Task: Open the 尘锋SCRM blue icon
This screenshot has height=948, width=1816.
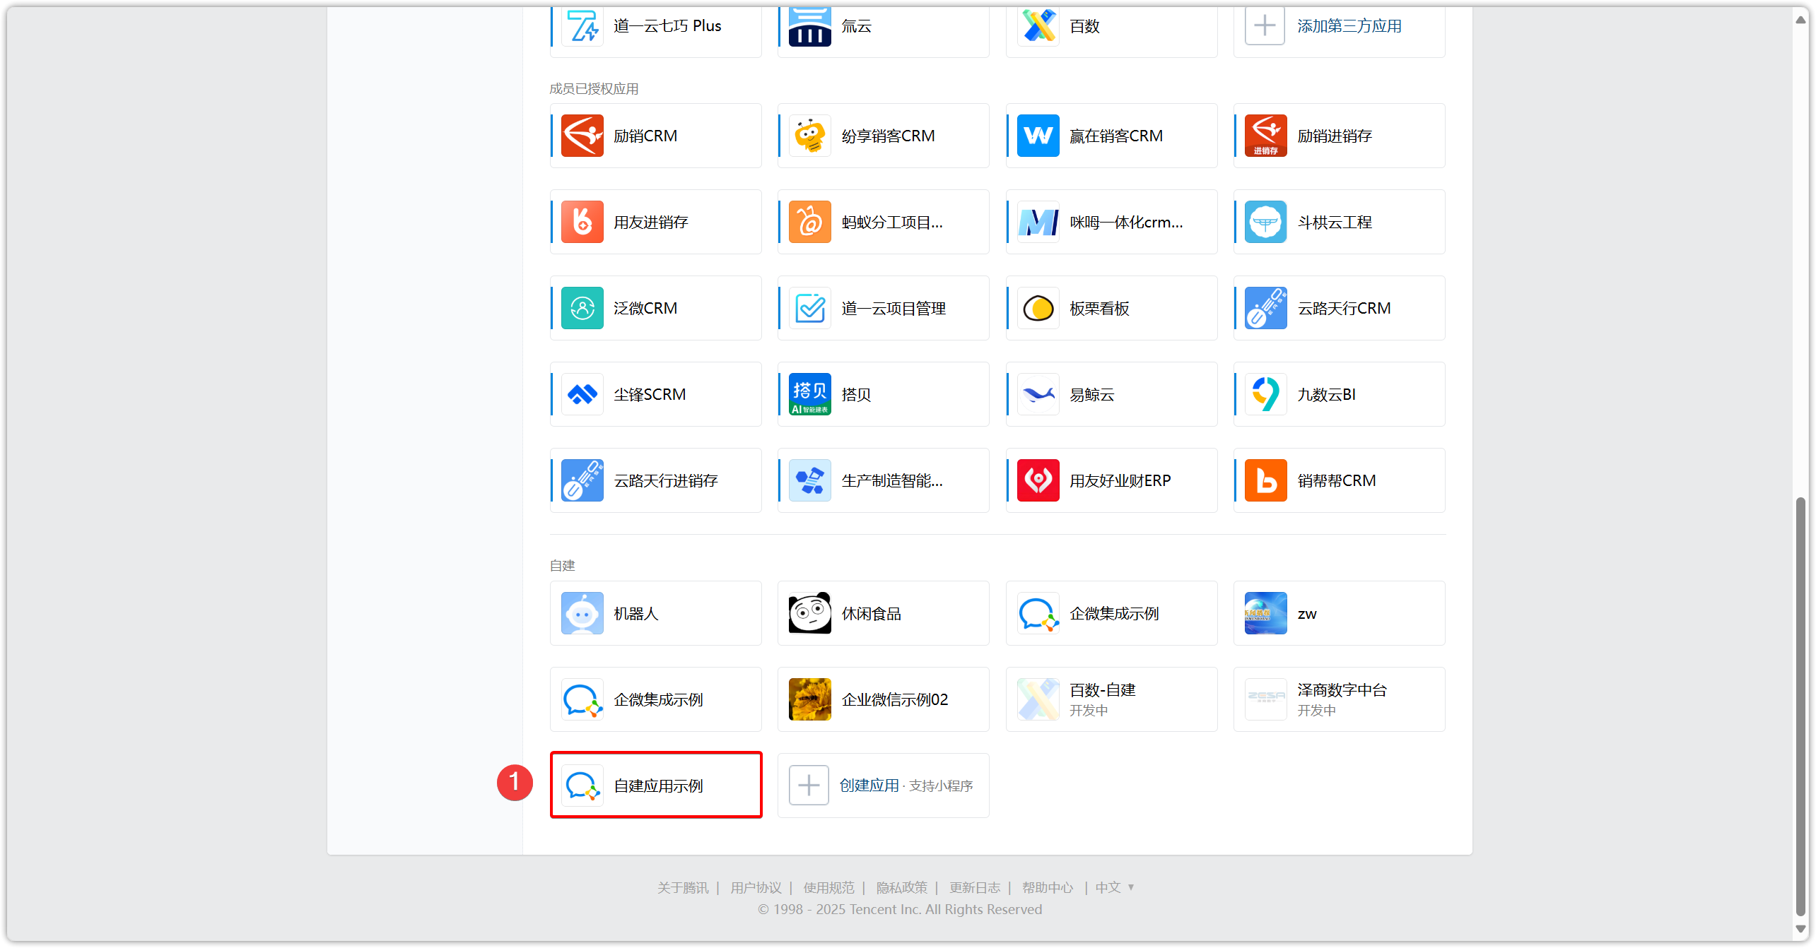Action: (x=582, y=394)
